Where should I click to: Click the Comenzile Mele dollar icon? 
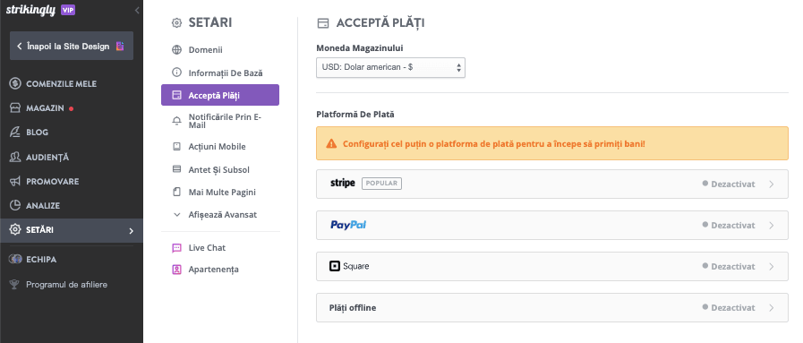[15, 83]
